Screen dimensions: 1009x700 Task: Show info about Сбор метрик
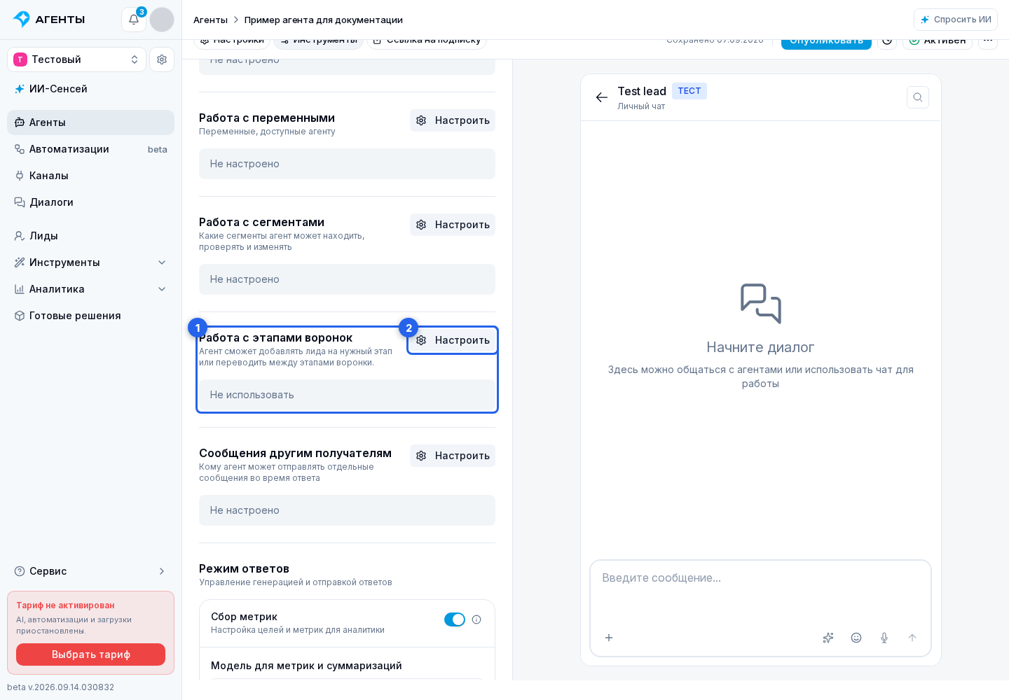click(476, 619)
